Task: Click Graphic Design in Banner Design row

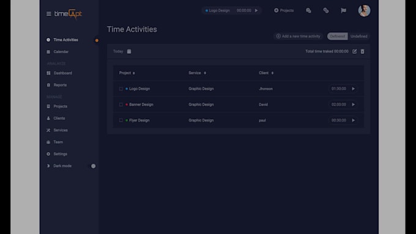Action: [201, 104]
